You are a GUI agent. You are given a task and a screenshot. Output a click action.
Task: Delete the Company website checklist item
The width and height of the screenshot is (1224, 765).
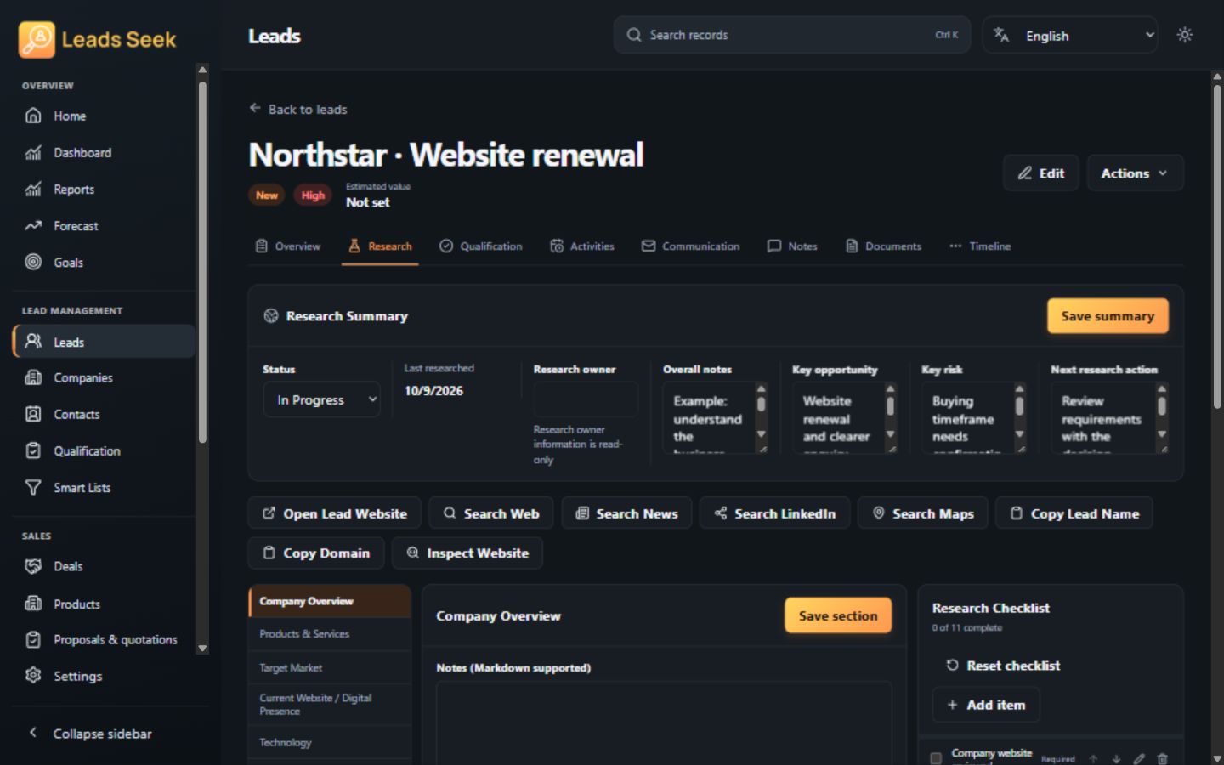coord(1162,758)
